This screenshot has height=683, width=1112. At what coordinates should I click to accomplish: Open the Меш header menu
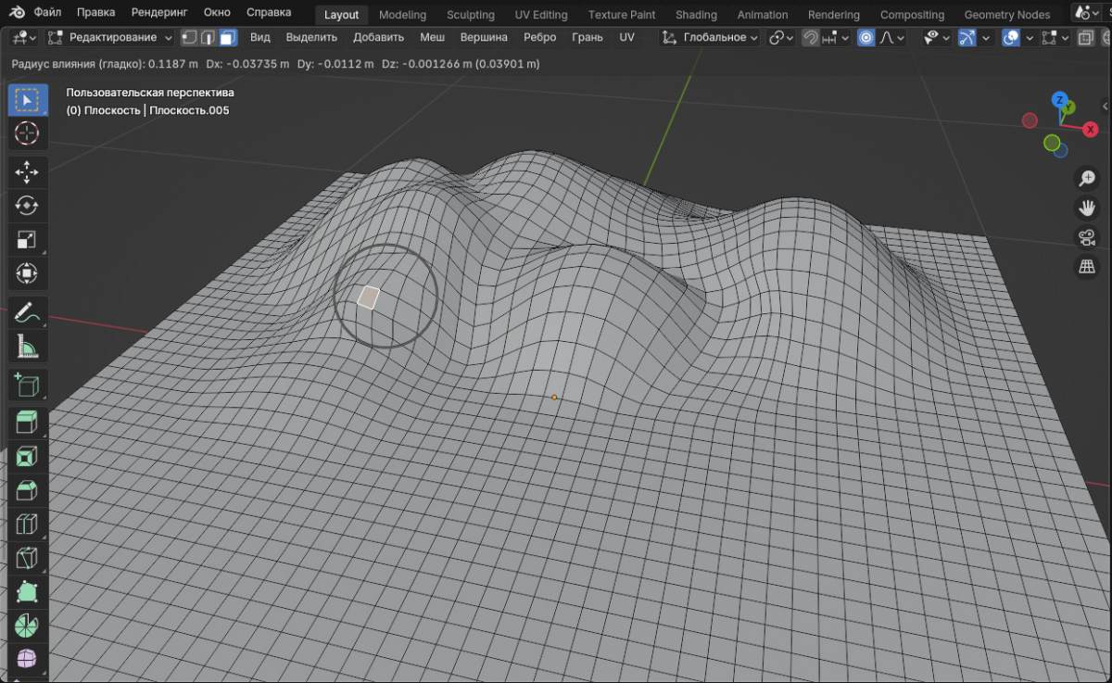(x=432, y=37)
